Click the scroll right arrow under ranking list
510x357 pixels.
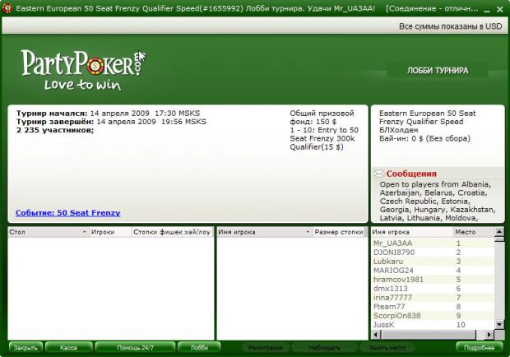click(x=489, y=334)
